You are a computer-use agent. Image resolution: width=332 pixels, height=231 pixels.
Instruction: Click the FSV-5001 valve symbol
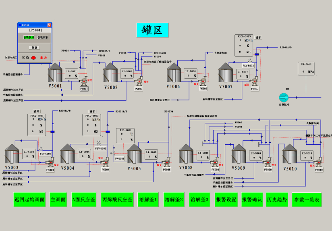pyautogui.click(x=41, y=149)
